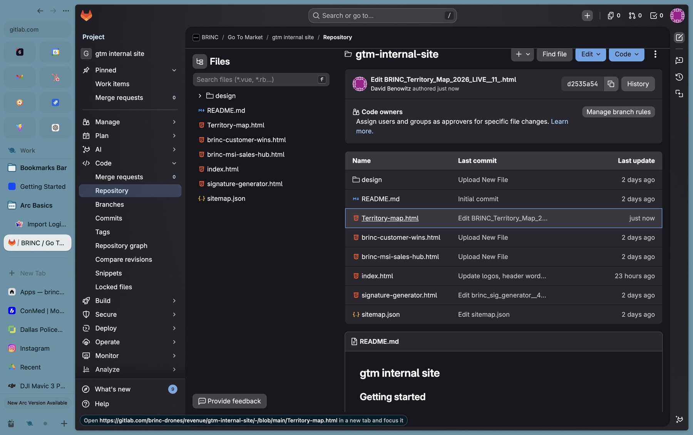This screenshot has height=435, width=693.
Task: Click New Tab in Arc sidebar
Action: point(37,273)
